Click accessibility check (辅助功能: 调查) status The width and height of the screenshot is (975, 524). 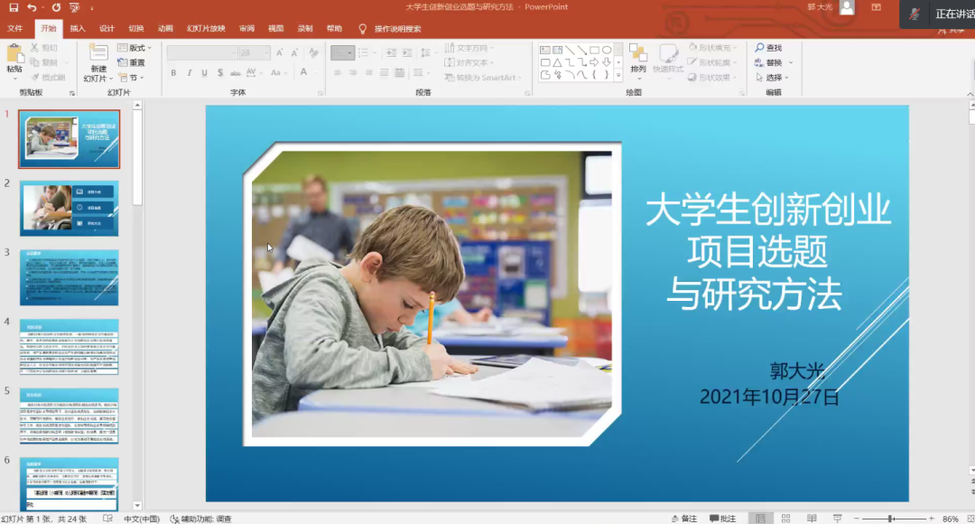coord(200,519)
